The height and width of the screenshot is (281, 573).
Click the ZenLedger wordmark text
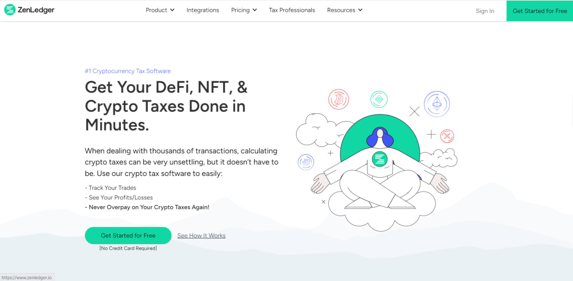(36, 10)
